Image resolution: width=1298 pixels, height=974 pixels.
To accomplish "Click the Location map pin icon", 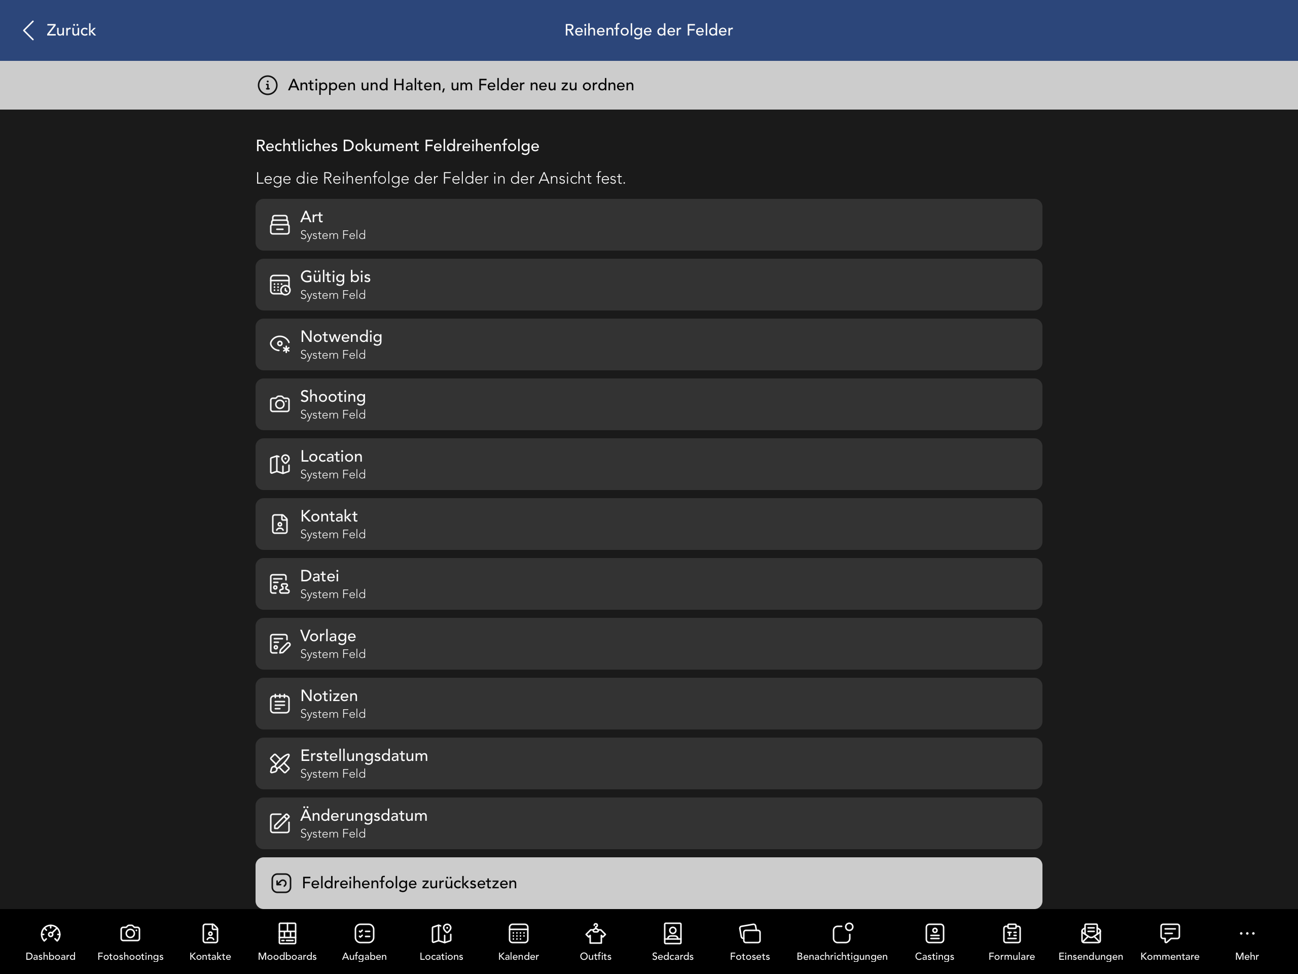I will [280, 464].
